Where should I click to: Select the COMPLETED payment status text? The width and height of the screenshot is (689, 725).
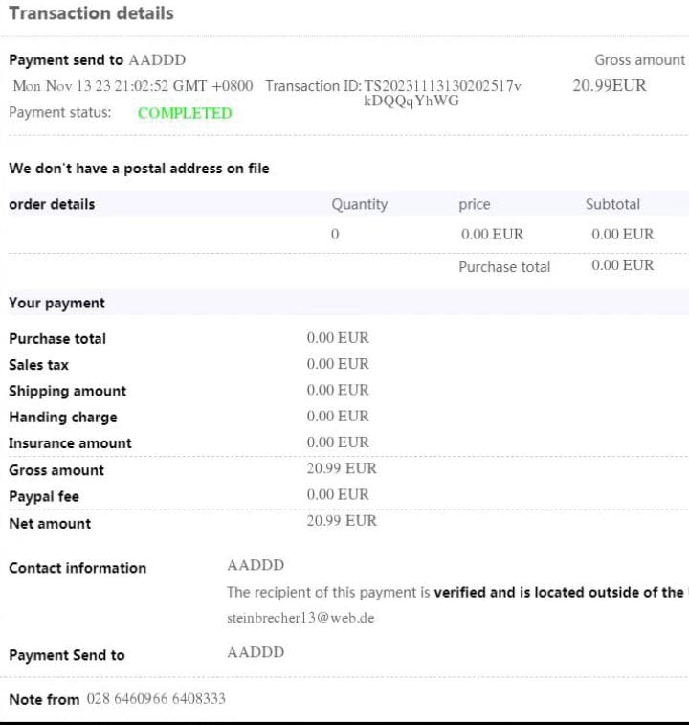(x=185, y=113)
